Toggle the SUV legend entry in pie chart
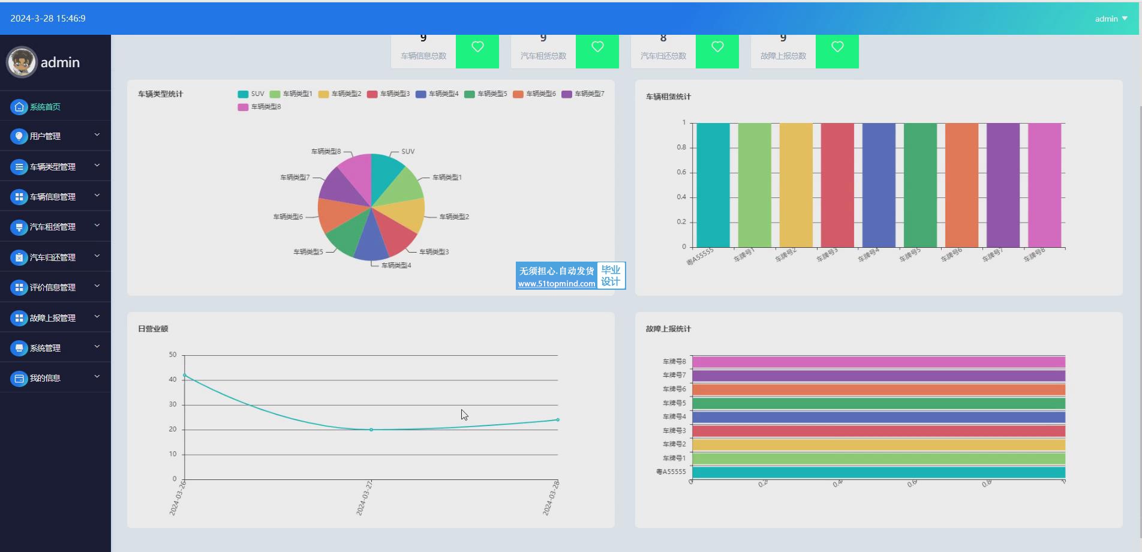The image size is (1142, 552). (251, 94)
